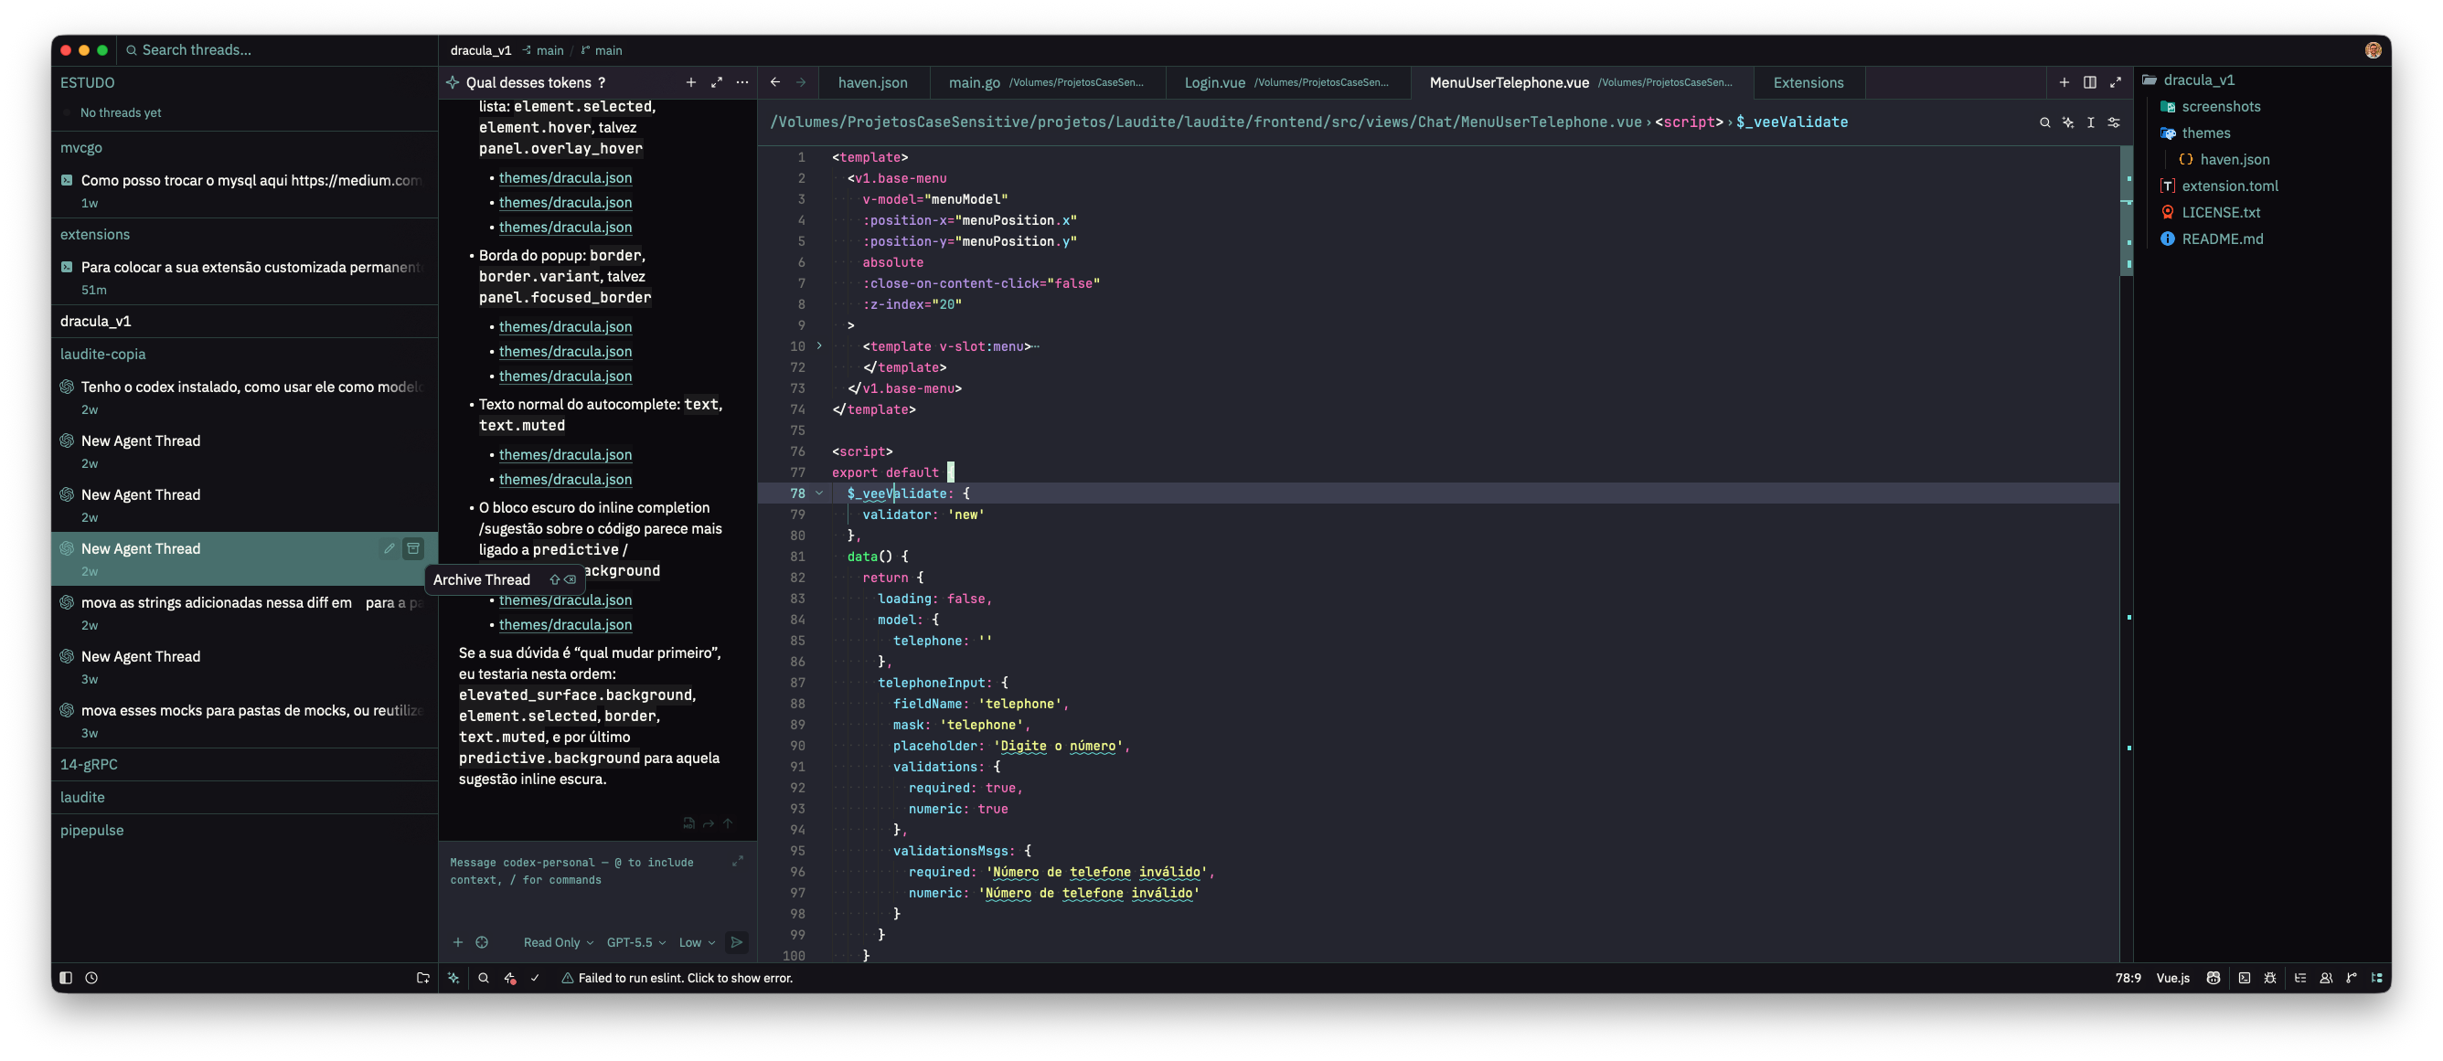Image resolution: width=2443 pixels, height=1061 pixels.
Task: Expand folded template v-slot:menu line
Action: click(x=819, y=346)
